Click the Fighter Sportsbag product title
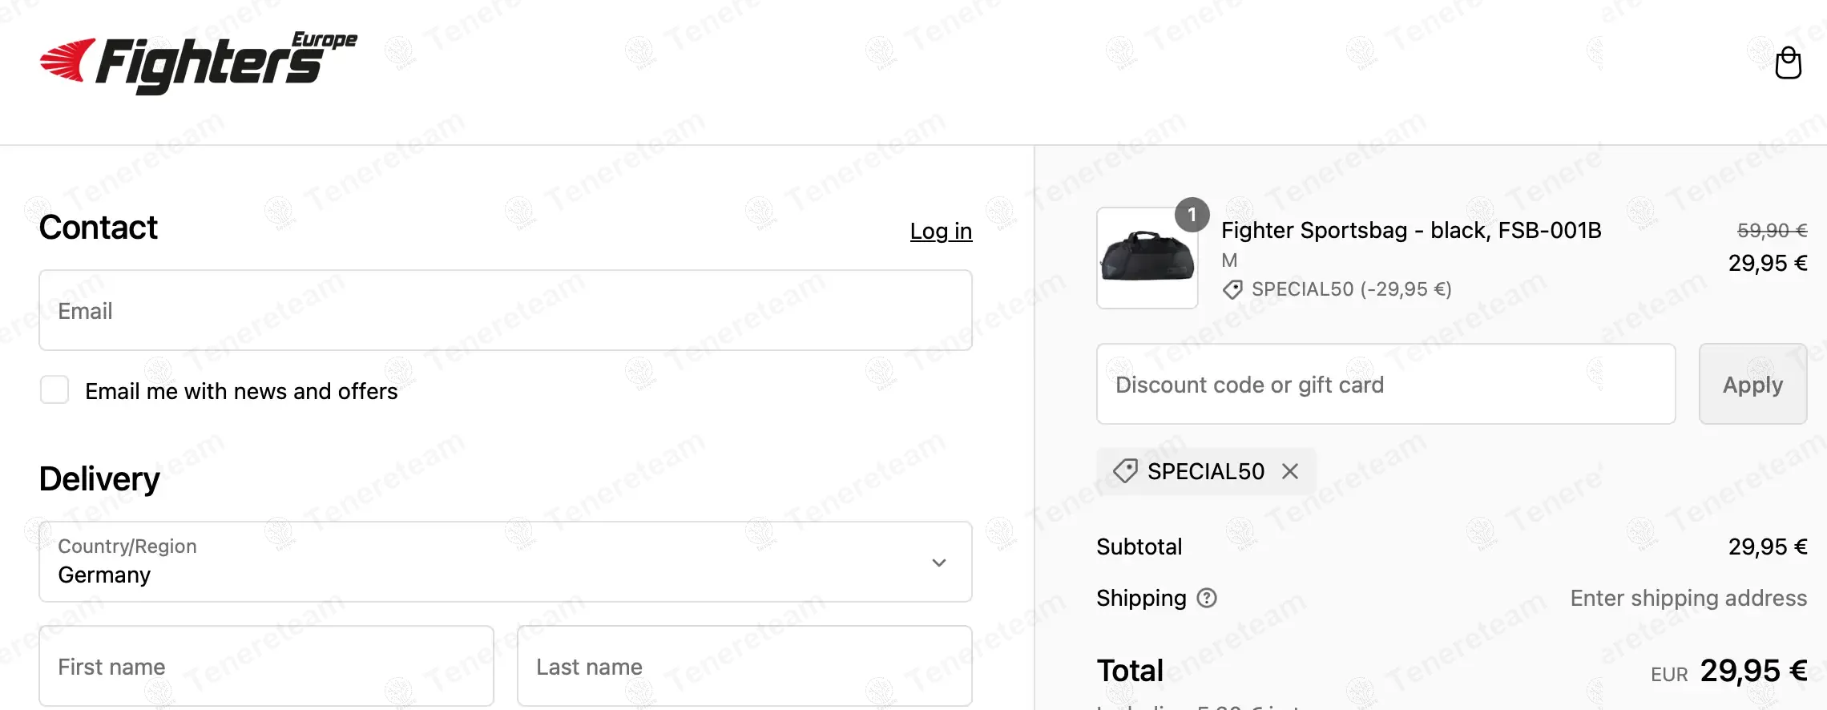Image resolution: width=1827 pixels, height=710 pixels. (1411, 231)
